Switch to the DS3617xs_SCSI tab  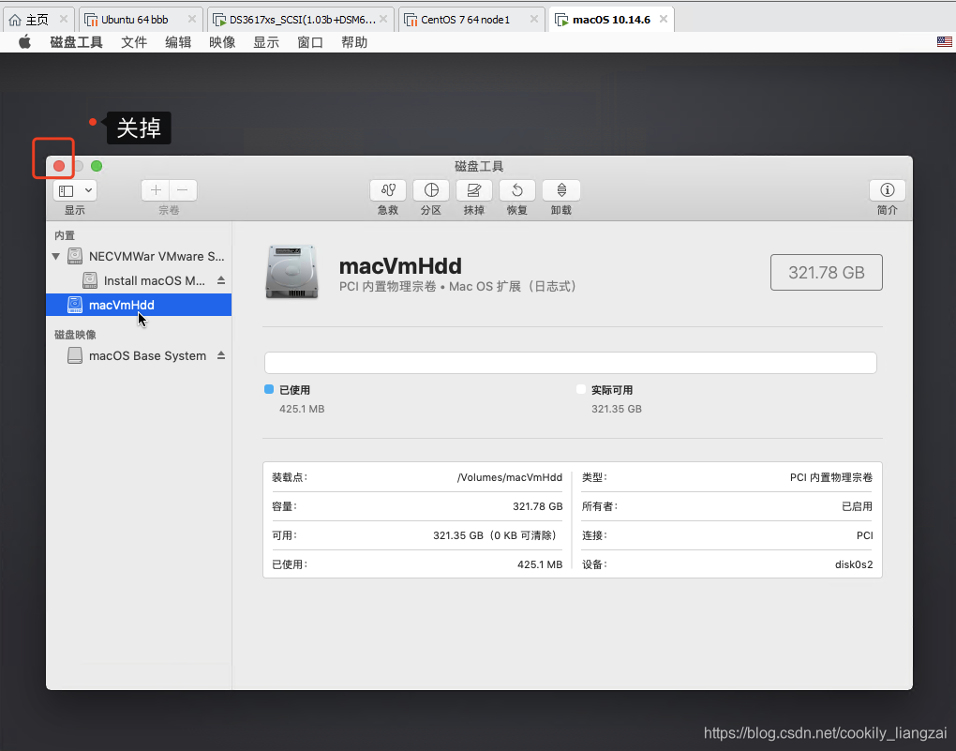pyautogui.click(x=303, y=20)
